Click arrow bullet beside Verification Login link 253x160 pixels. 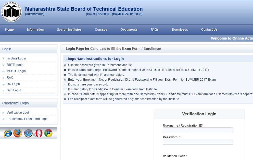pyautogui.click(x=3, y=113)
